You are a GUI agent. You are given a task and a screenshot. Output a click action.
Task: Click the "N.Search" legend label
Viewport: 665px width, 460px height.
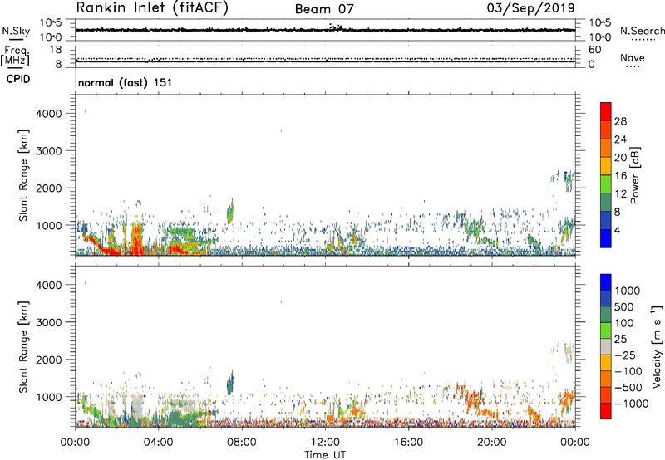click(642, 31)
